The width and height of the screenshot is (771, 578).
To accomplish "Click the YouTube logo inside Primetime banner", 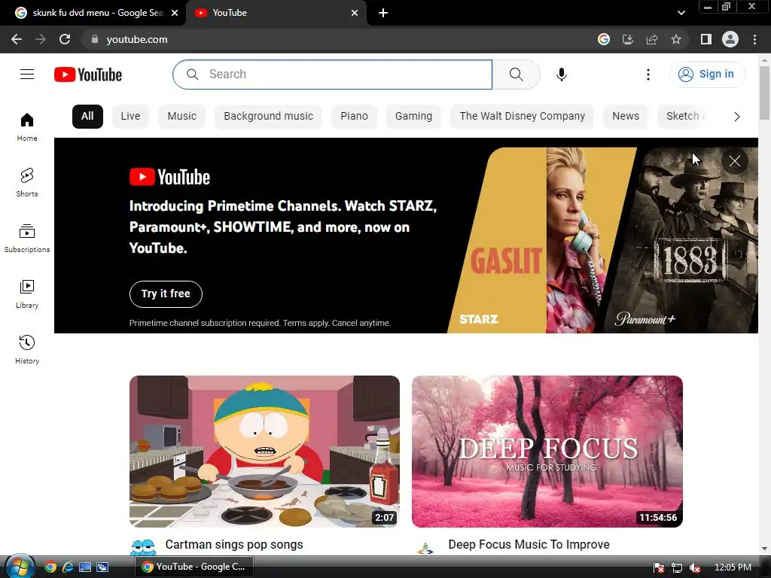I will pos(169,177).
